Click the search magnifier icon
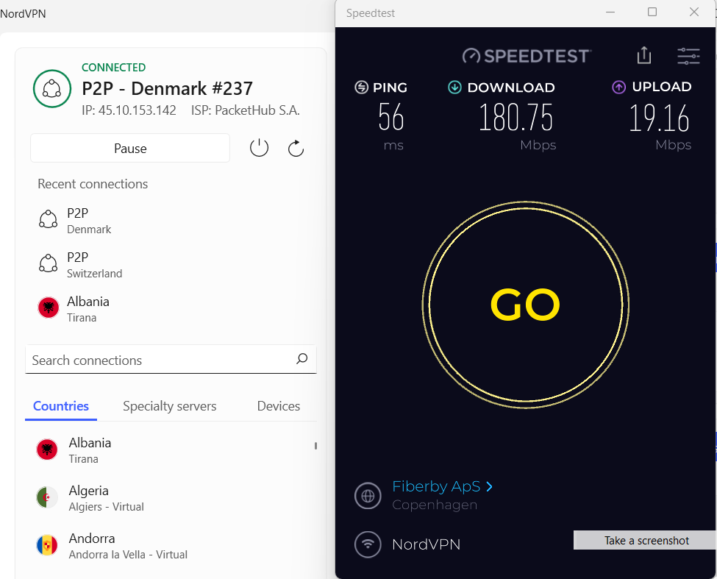717x579 pixels. (302, 358)
